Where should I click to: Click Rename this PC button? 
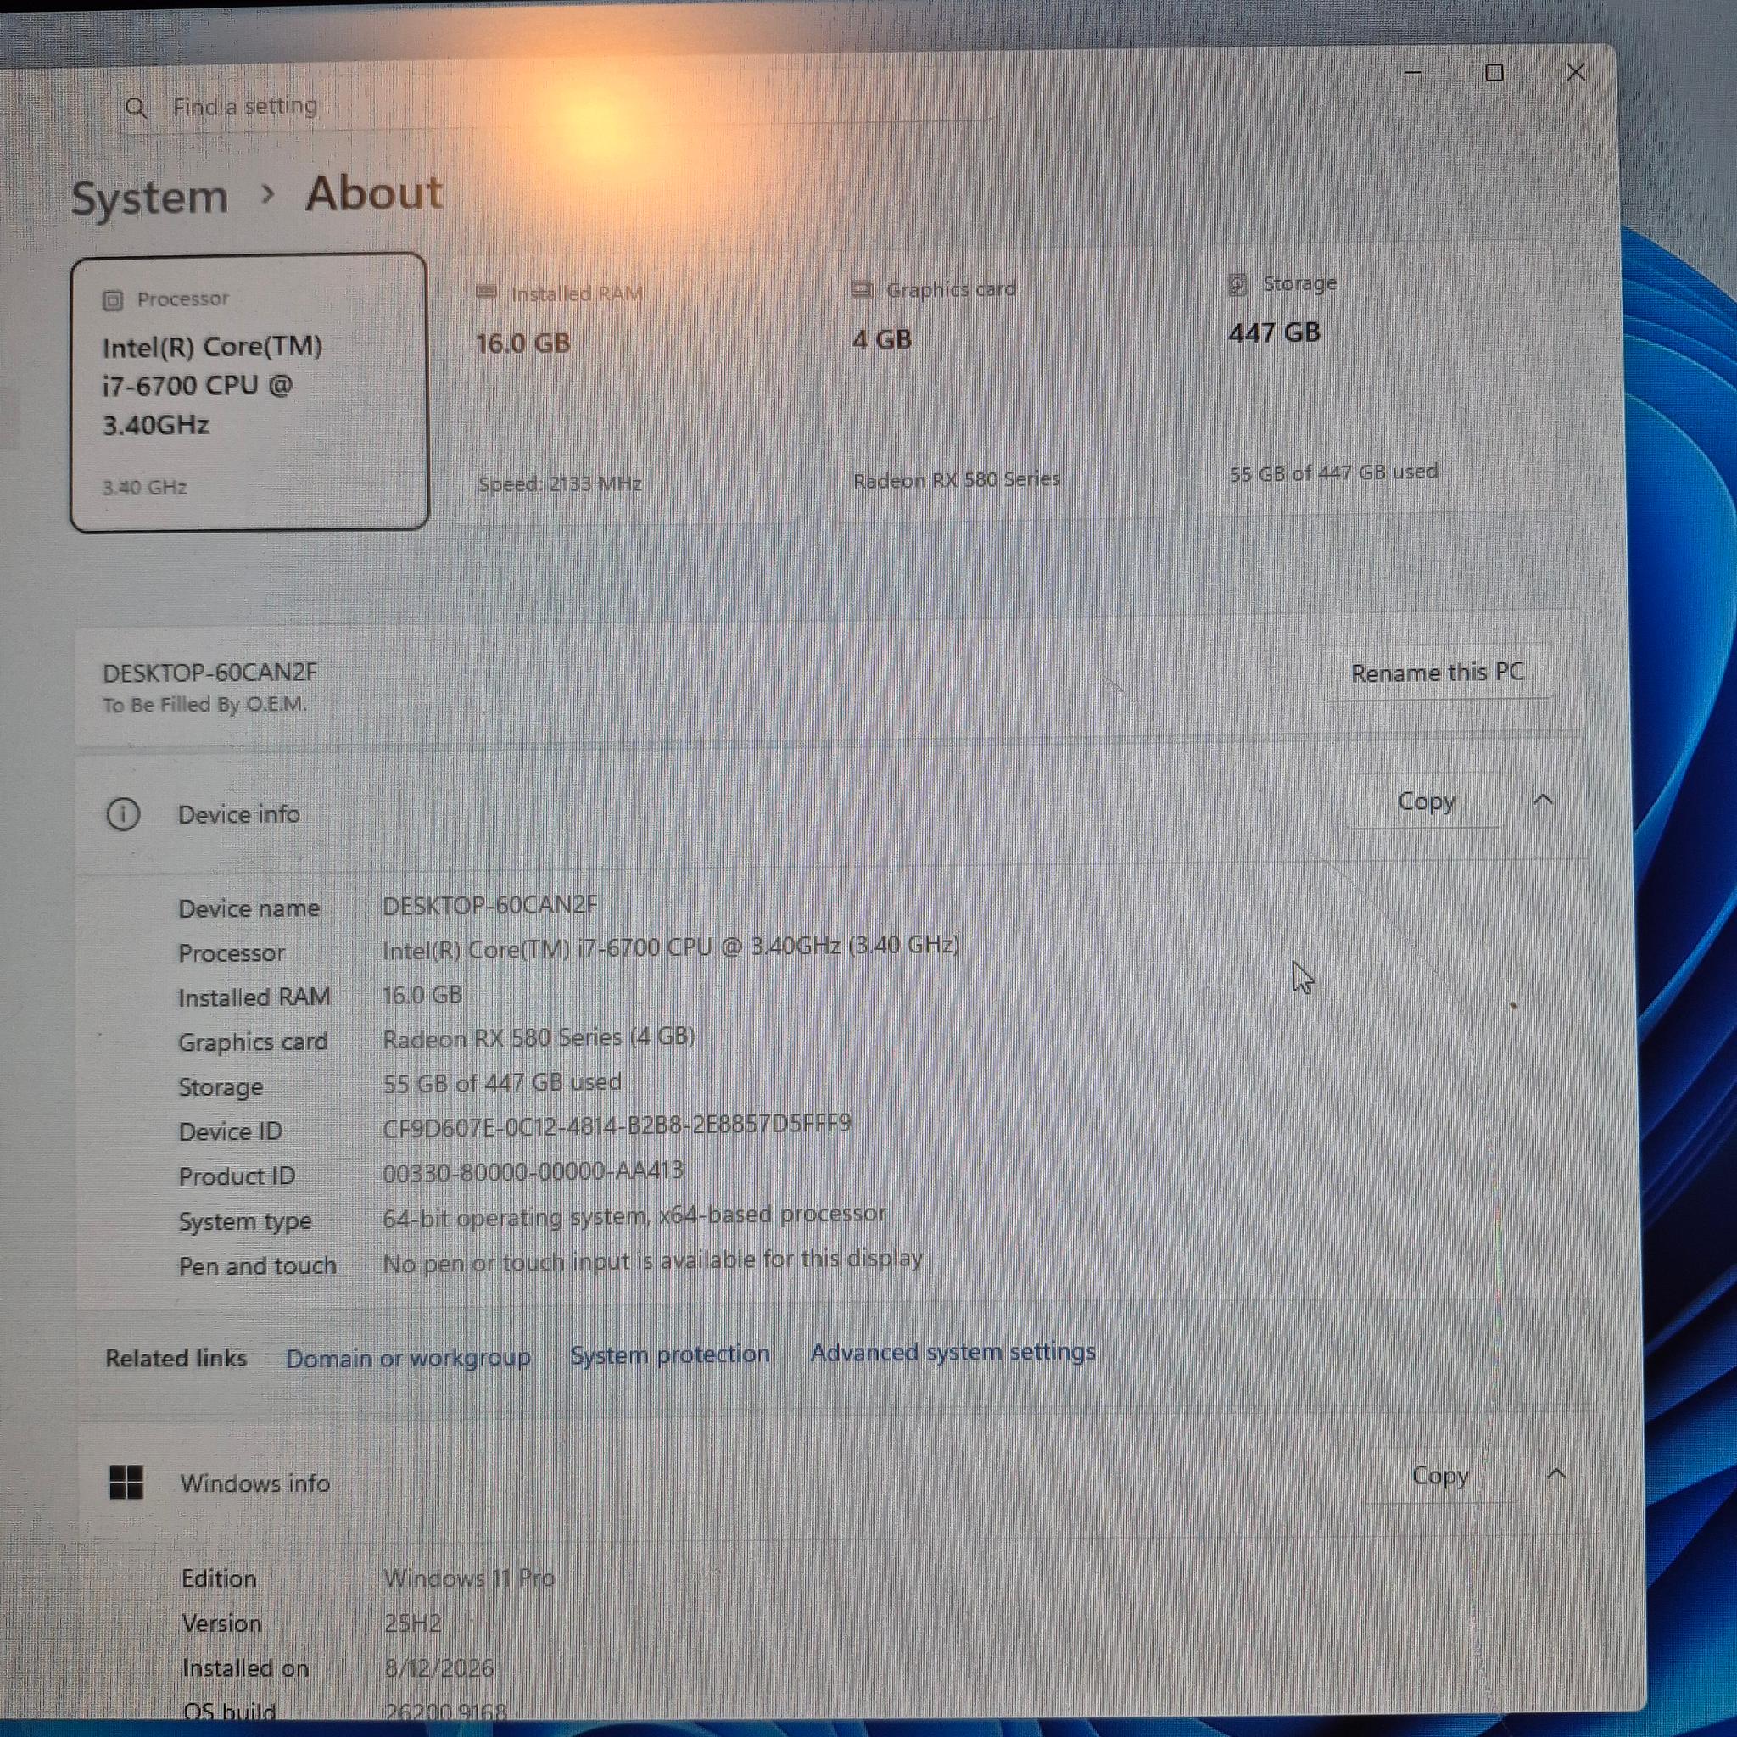tap(1437, 673)
